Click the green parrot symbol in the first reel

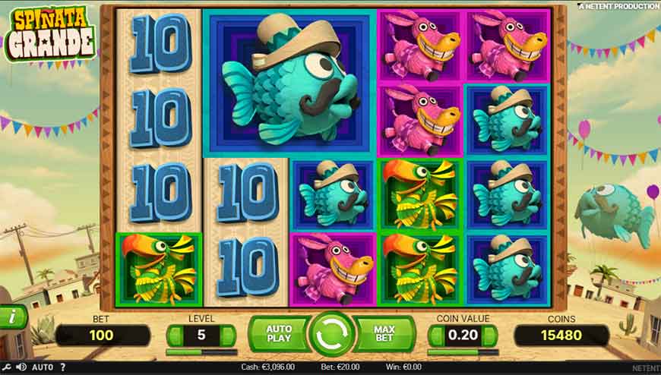pos(159,269)
